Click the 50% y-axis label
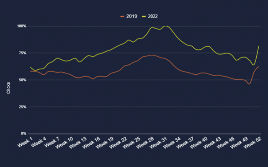Image resolution: width=268 pixels, height=167 pixels. tap(23, 80)
